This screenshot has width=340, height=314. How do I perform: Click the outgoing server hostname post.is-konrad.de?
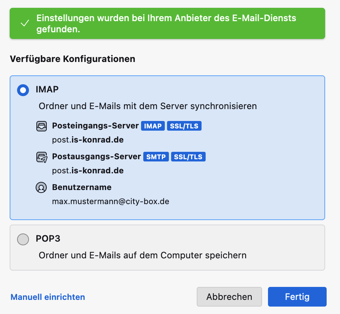[88, 171]
